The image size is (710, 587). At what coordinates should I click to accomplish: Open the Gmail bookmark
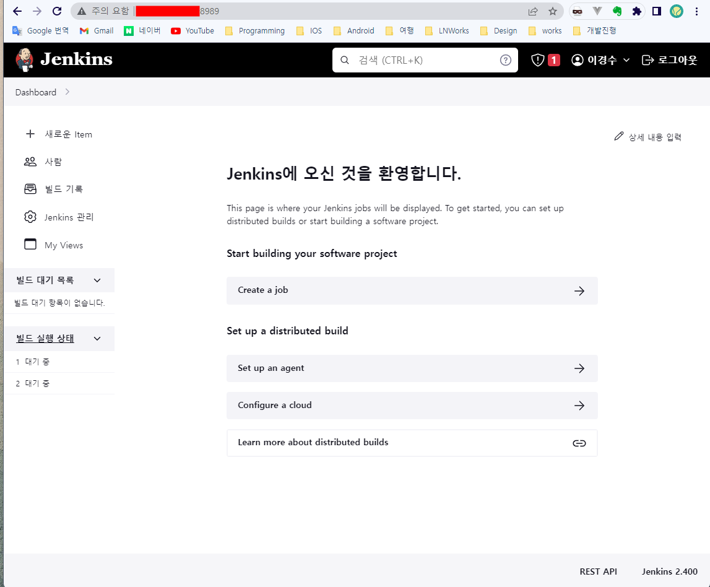(x=97, y=30)
